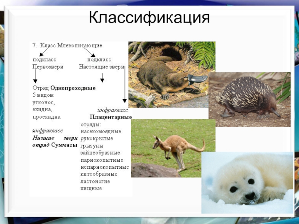Click the list item "зайцеобразные"
This screenshot has width=299, height=224.
point(100,153)
